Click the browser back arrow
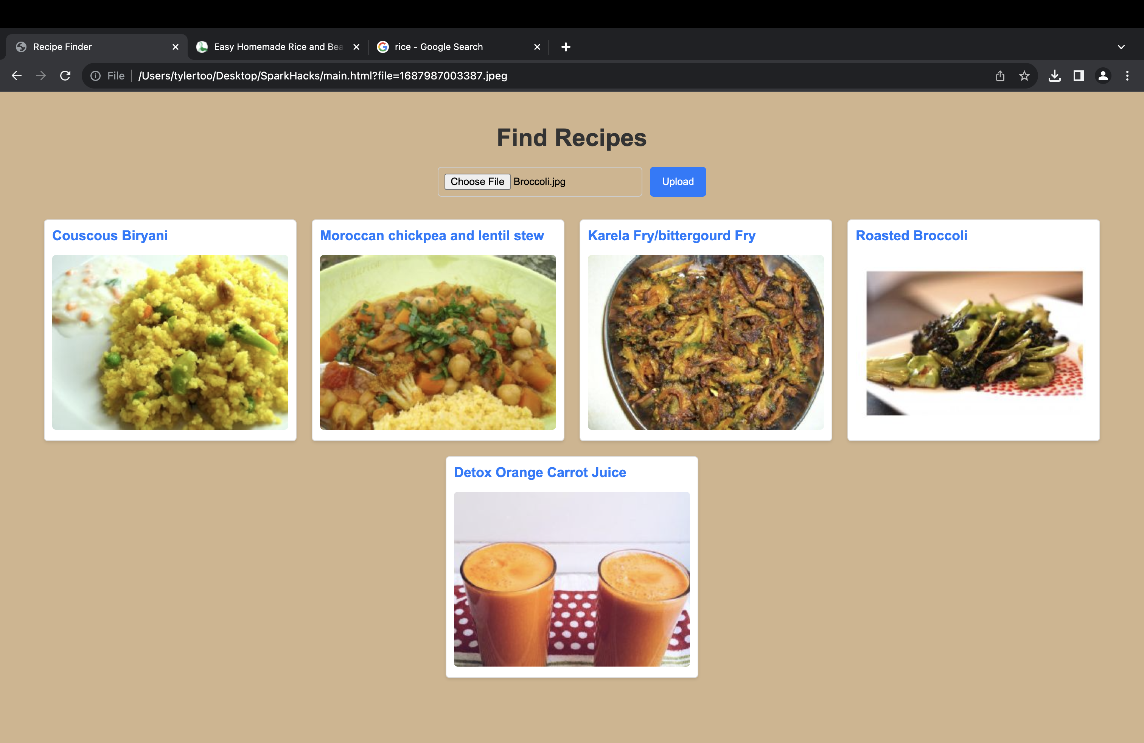Image resolution: width=1144 pixels, height=743 pixels. 16,75
